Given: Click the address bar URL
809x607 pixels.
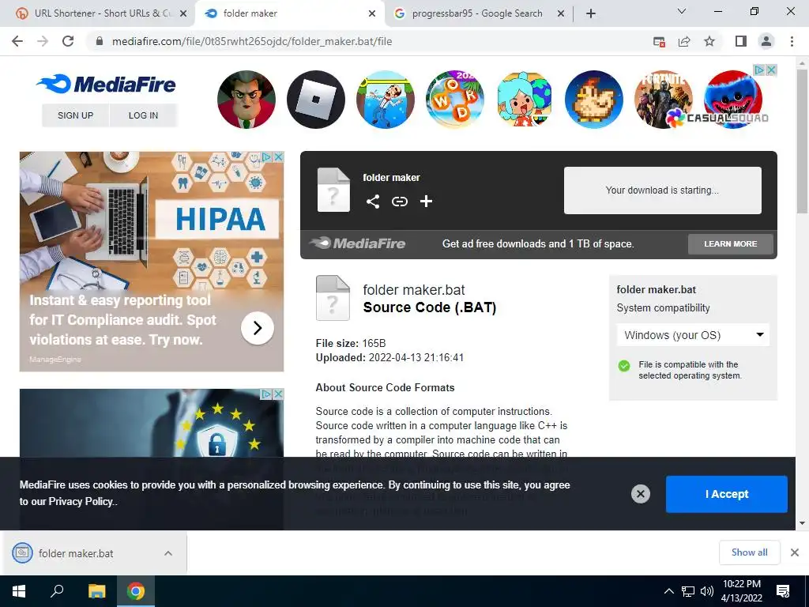Looking at the screenshot, I should click(x=252, y=41).
